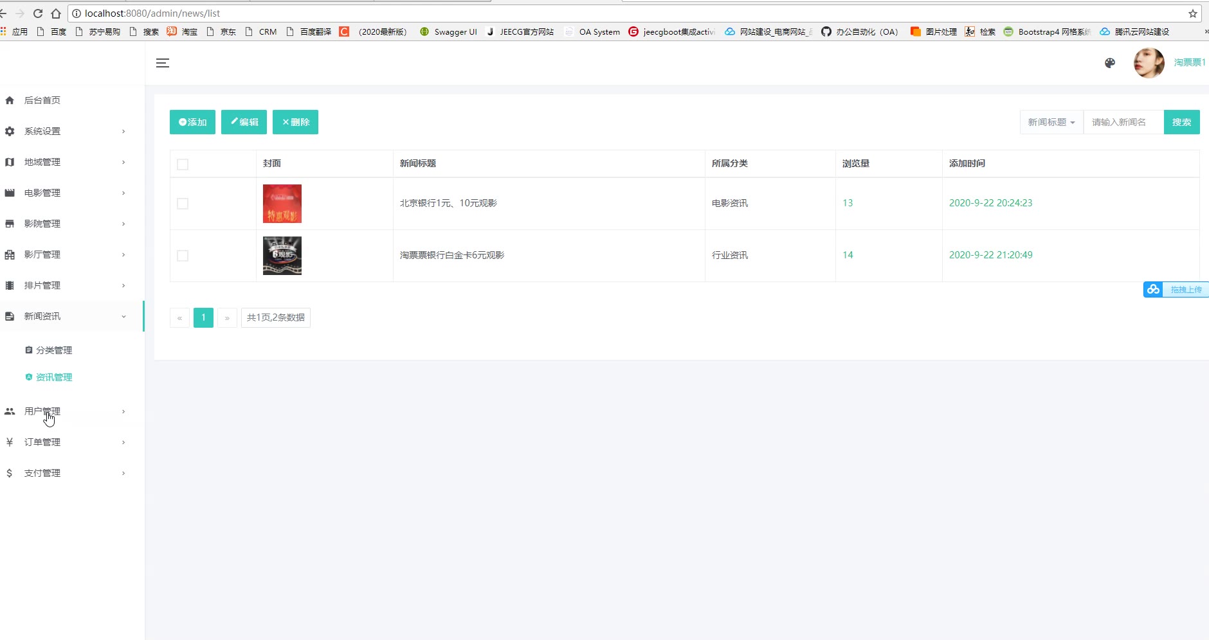Screen dimensions: 1209x640
Task: Open the theme palette icon
Action: click(x=1110, y=63)
